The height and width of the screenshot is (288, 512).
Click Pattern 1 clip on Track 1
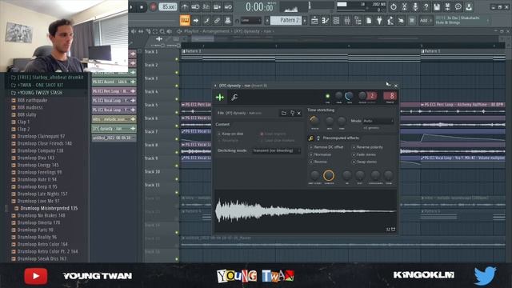[x=300, y=56]
